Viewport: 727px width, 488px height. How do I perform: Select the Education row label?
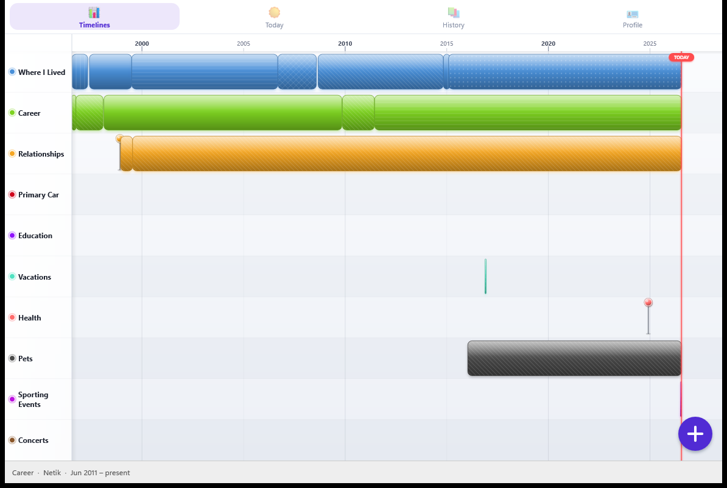pyautogui.click(x=35, y=236)
